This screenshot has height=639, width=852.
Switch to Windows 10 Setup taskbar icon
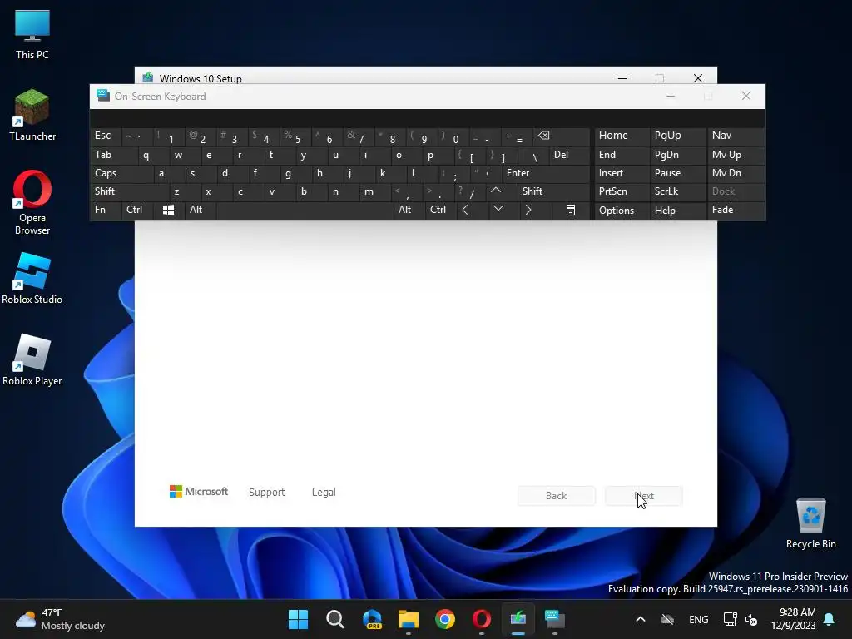tap(518, 619)
